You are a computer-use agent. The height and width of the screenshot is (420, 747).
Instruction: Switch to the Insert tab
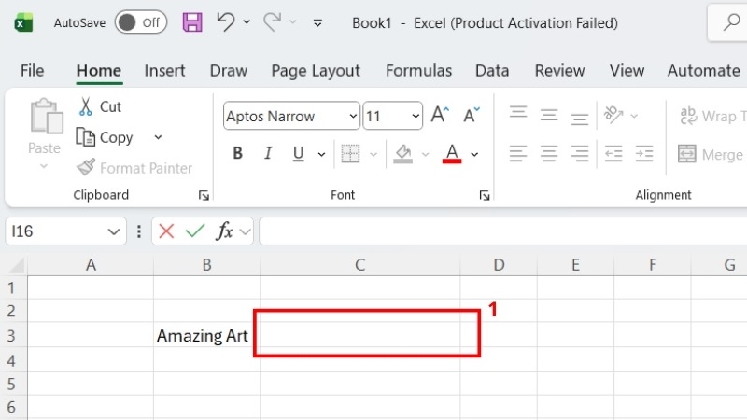point(164,71)
